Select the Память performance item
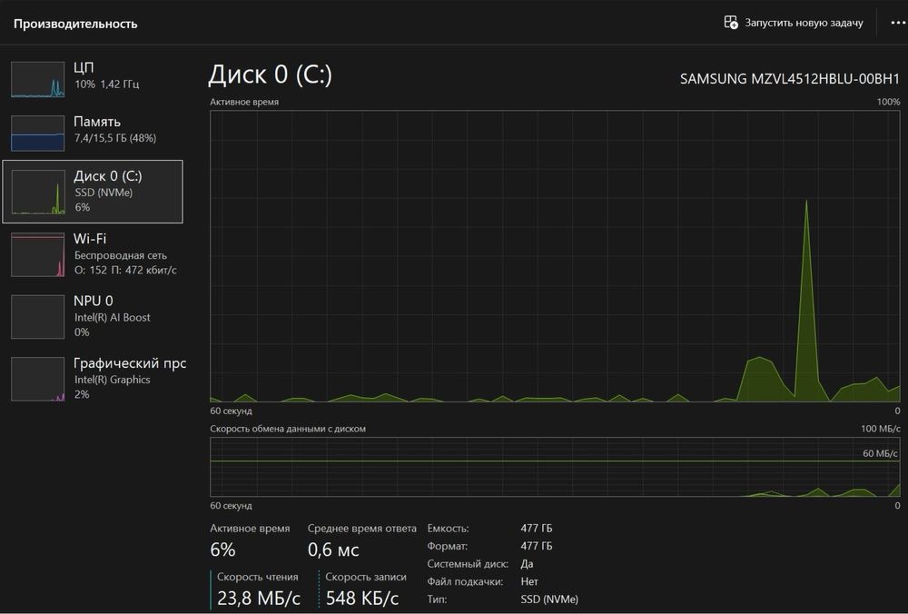This screenshot has height=614, width=908. 93,133
